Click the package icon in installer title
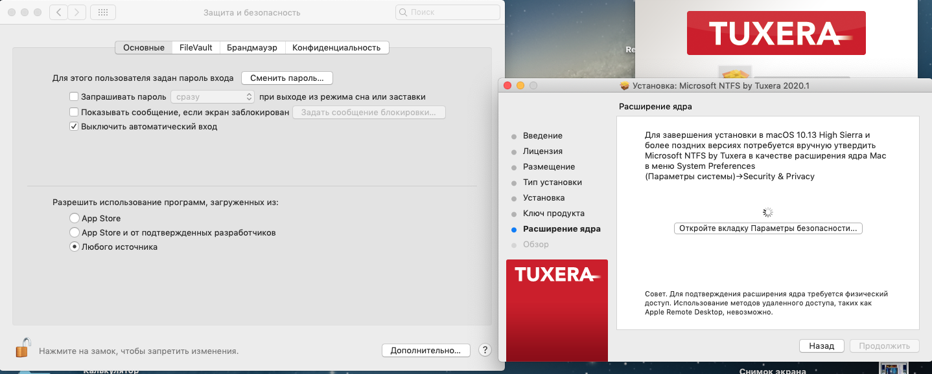The height and width of the screenshot is (374, 932). click(625, 85)
